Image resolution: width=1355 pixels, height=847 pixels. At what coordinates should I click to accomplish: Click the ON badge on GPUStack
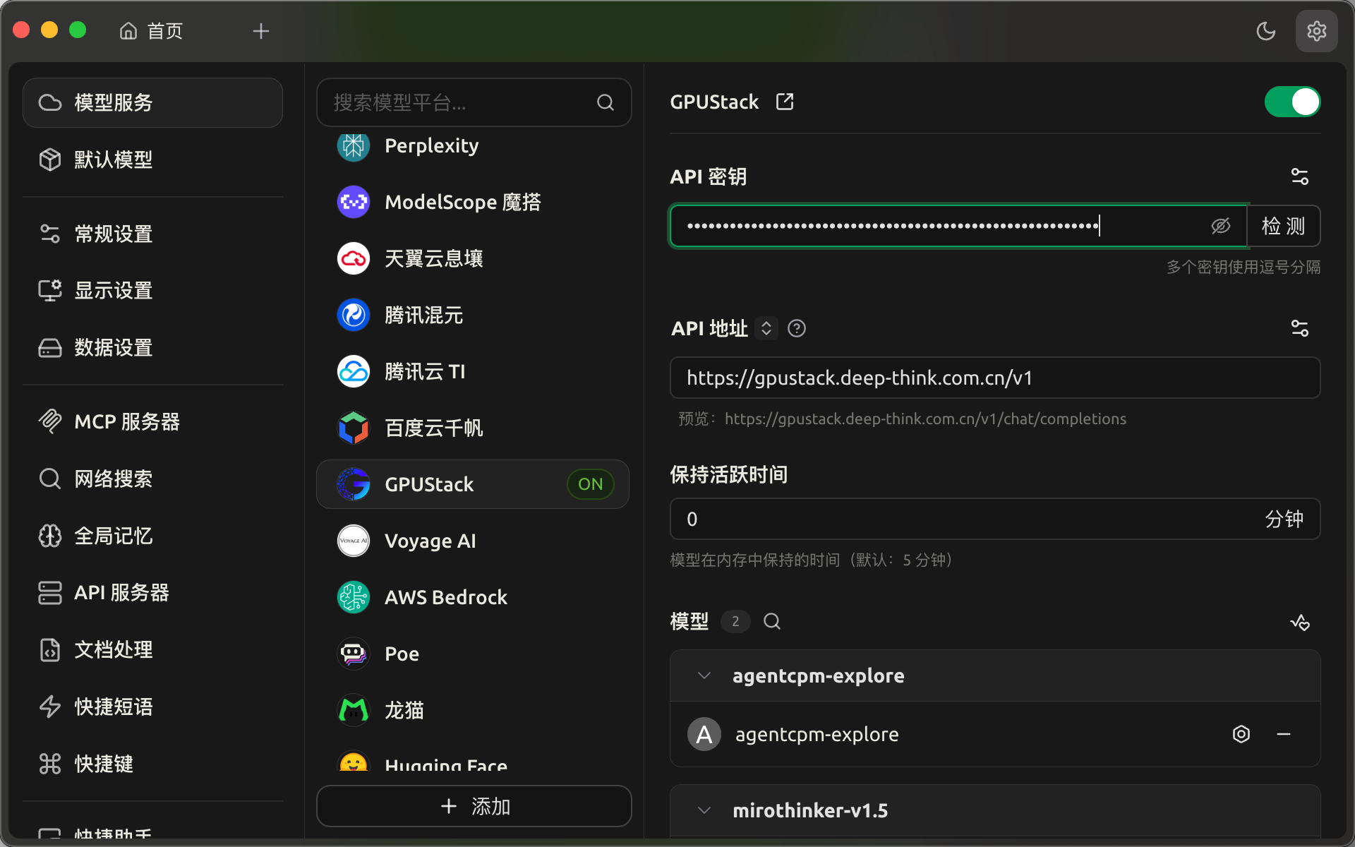pyautogui.click(x=590, y=484)
